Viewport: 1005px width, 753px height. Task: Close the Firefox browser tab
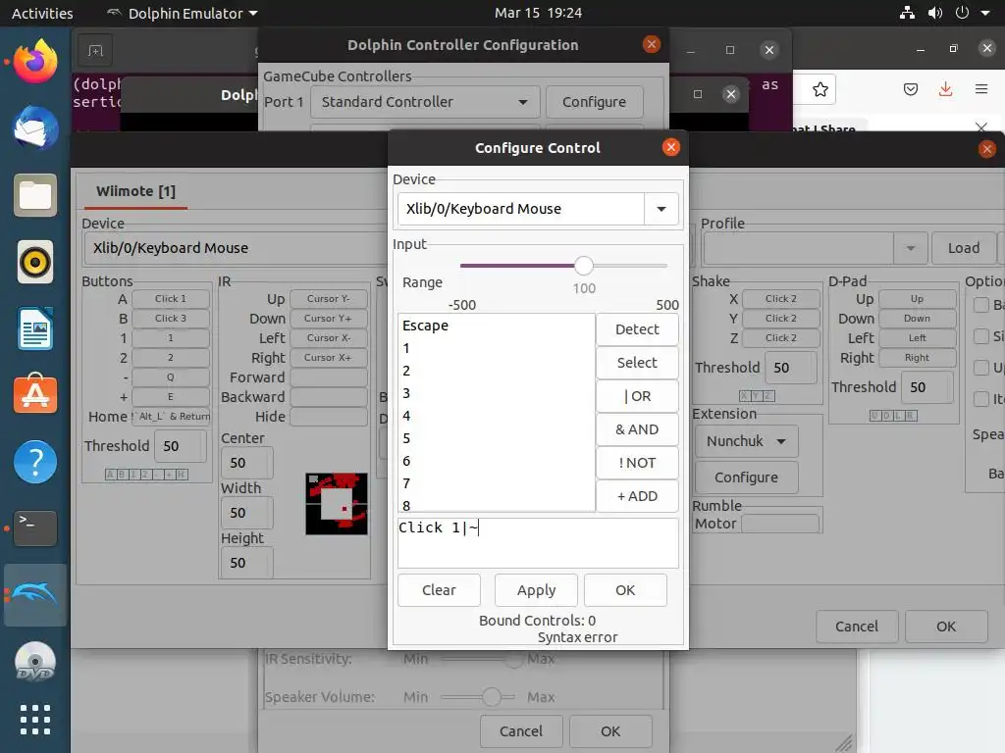pyautogui.click(x=981, y=126)
